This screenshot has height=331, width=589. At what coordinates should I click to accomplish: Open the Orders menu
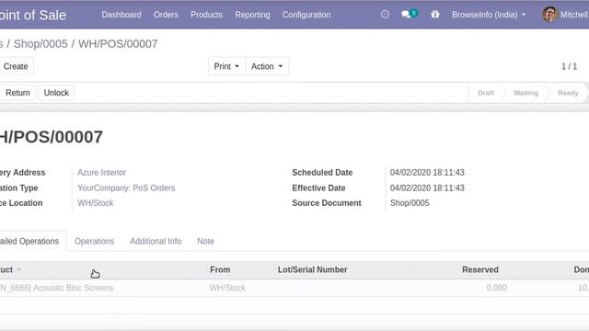coord(166,15)
